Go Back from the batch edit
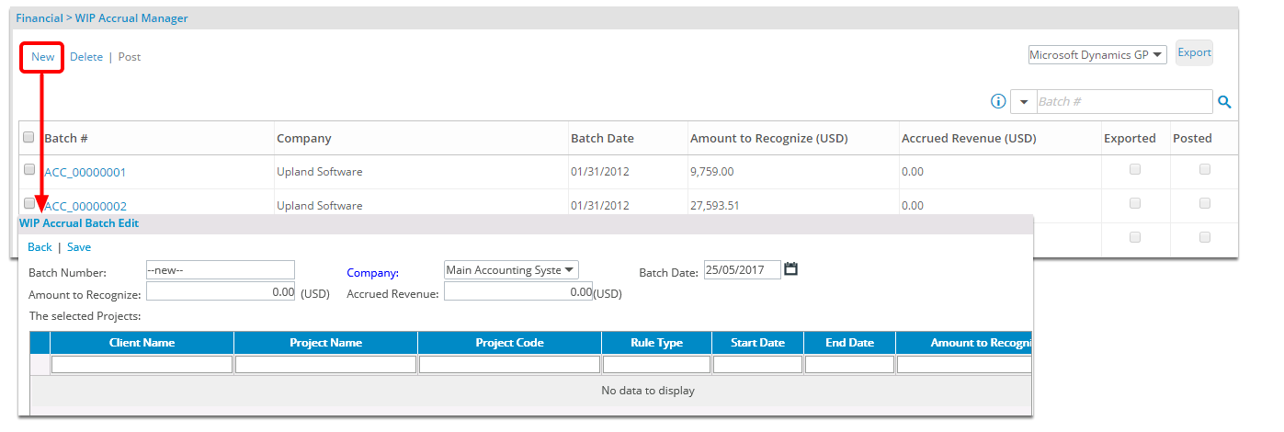This screenshot has width=1284, height=432. point(40,247)
